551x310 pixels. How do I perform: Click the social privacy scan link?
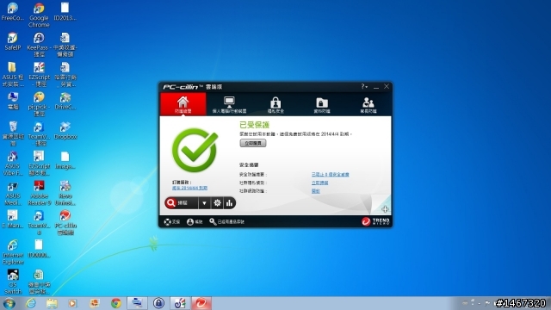(x=319, y=183)
